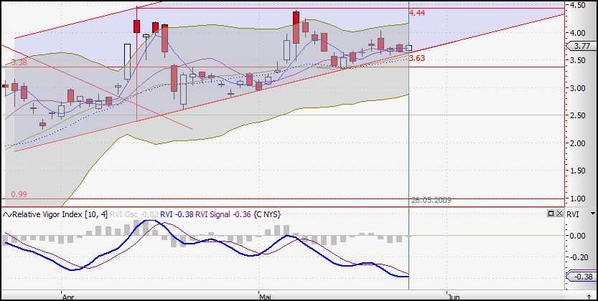Click the 3.38 horizontal line label
The width and height of the screenshot is (598, 301).
19,63
